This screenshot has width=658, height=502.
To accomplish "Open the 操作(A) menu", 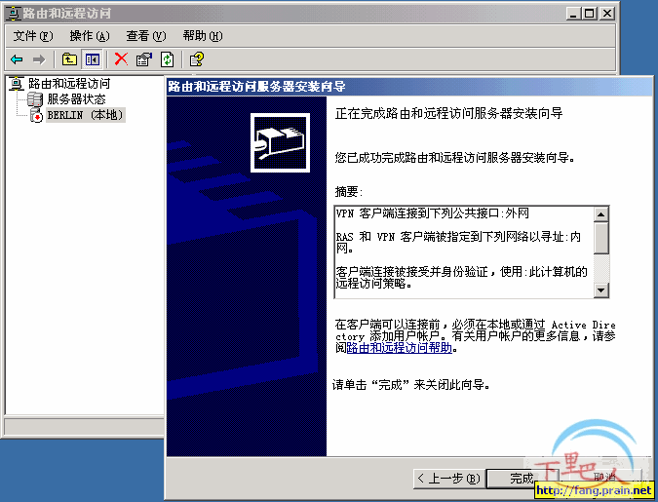I will click(x=89, y=36).
